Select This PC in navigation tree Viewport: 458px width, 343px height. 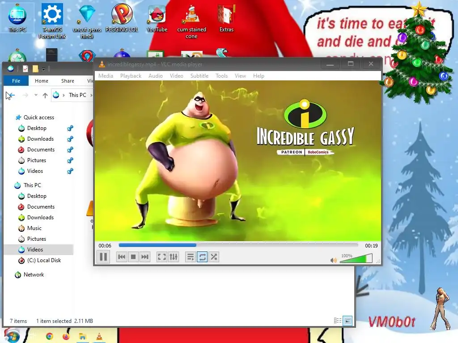(32, 185)
